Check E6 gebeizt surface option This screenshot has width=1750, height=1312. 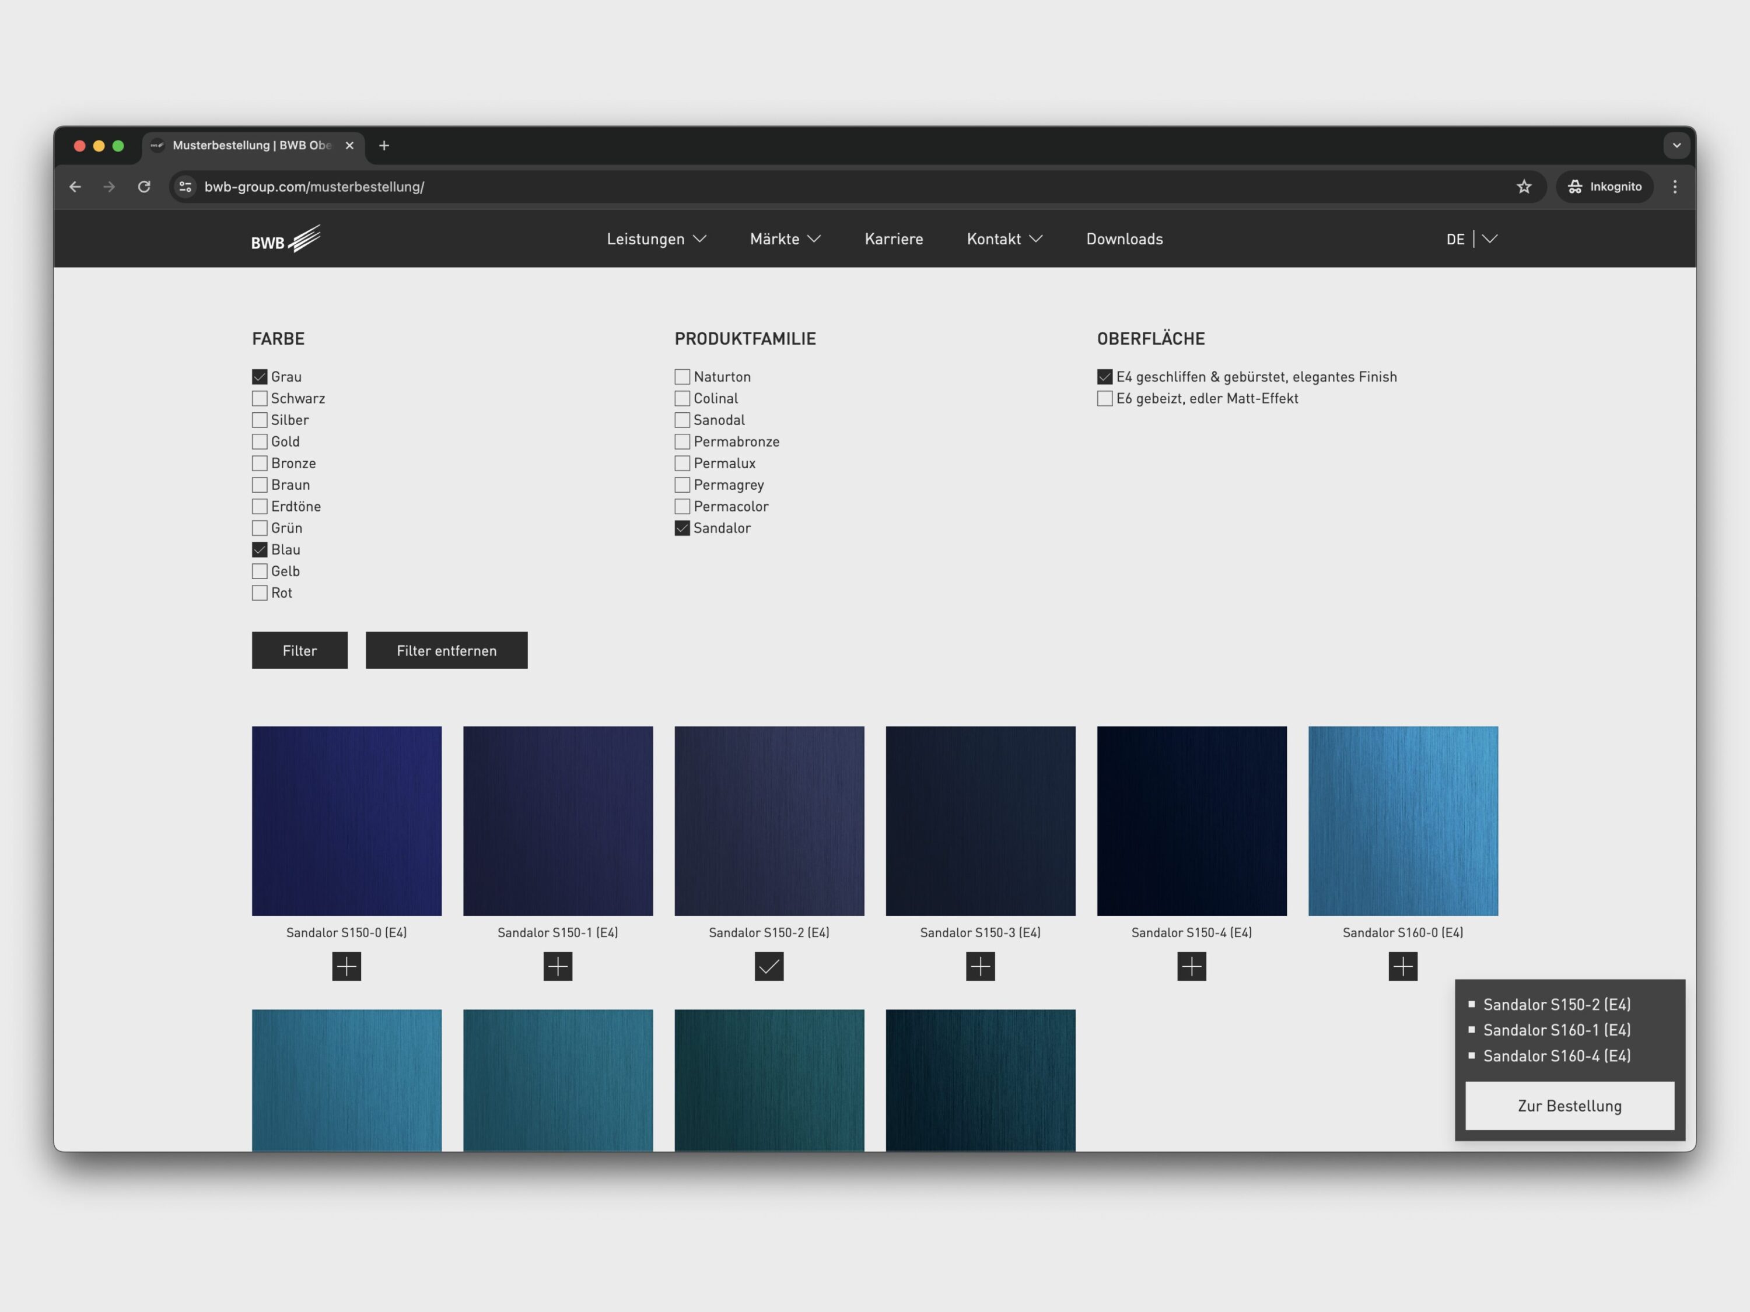[x=1104, y=399]
